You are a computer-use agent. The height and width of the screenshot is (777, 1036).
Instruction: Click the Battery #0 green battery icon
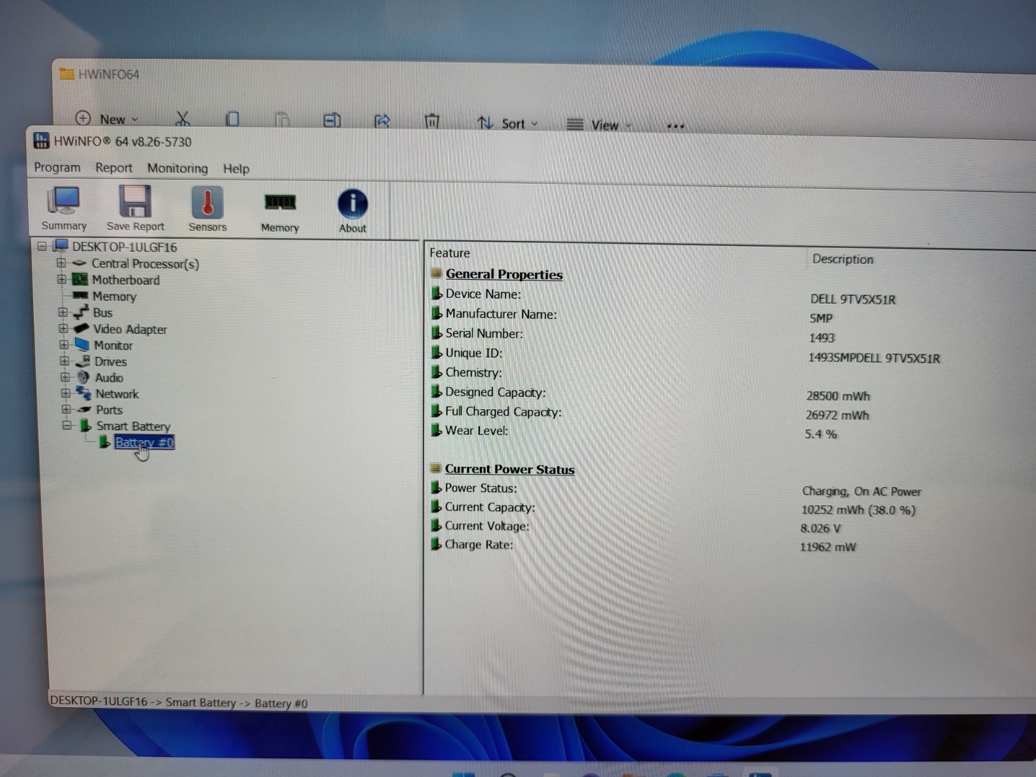[x=104, y=442]
